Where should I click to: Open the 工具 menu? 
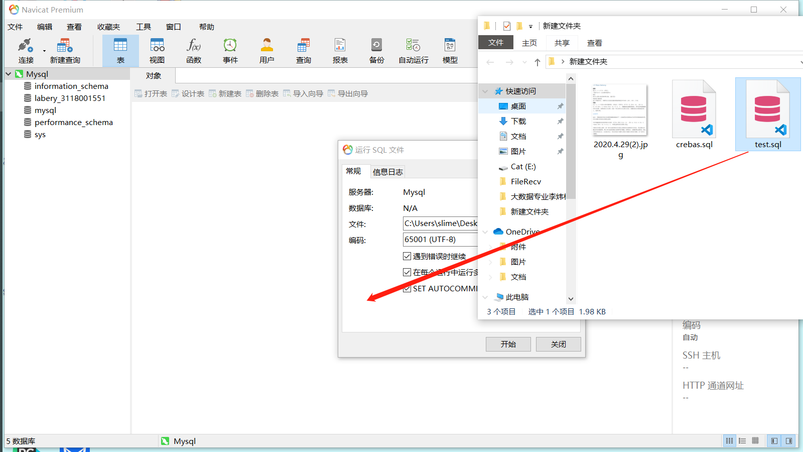(143, 27)
